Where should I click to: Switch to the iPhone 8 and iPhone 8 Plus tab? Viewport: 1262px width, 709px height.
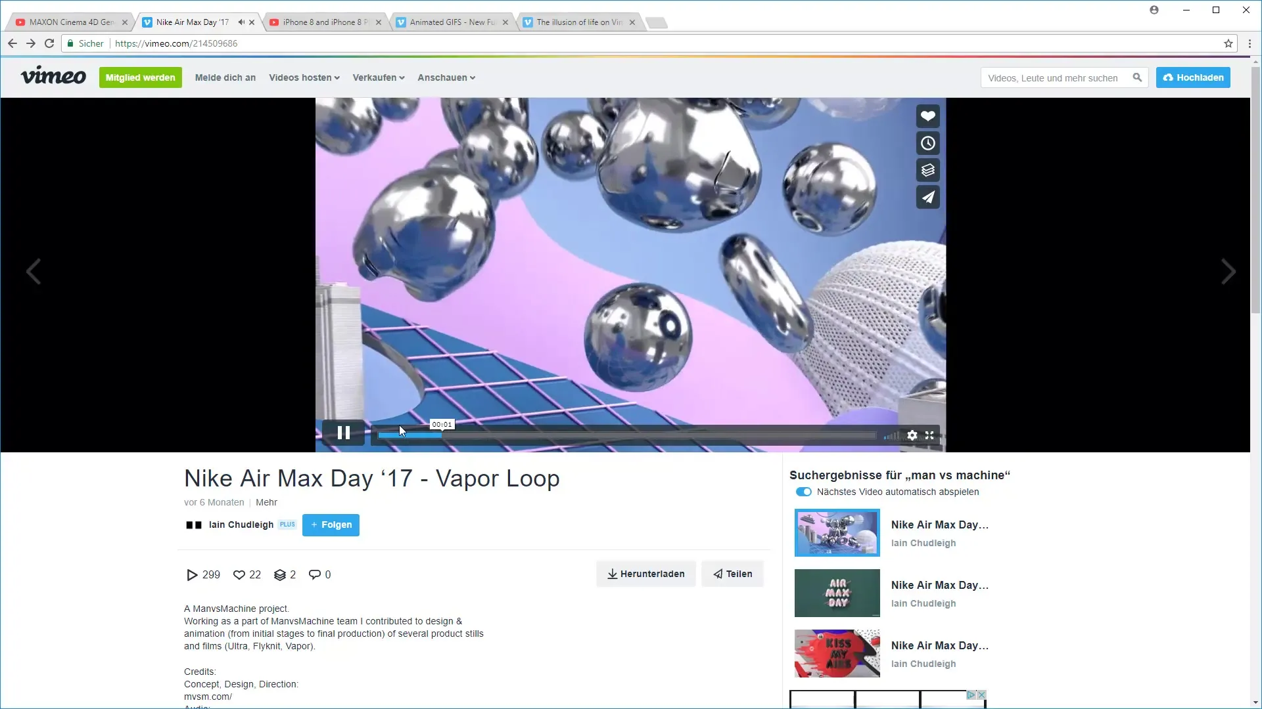pos(325,22)
